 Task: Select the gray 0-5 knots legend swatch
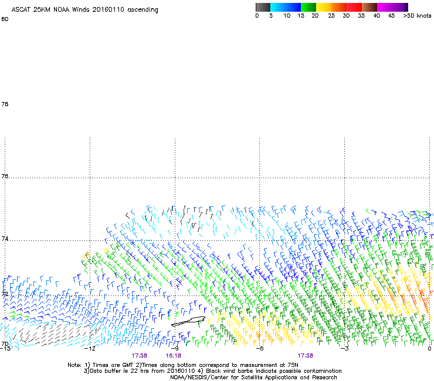(263, 7)
